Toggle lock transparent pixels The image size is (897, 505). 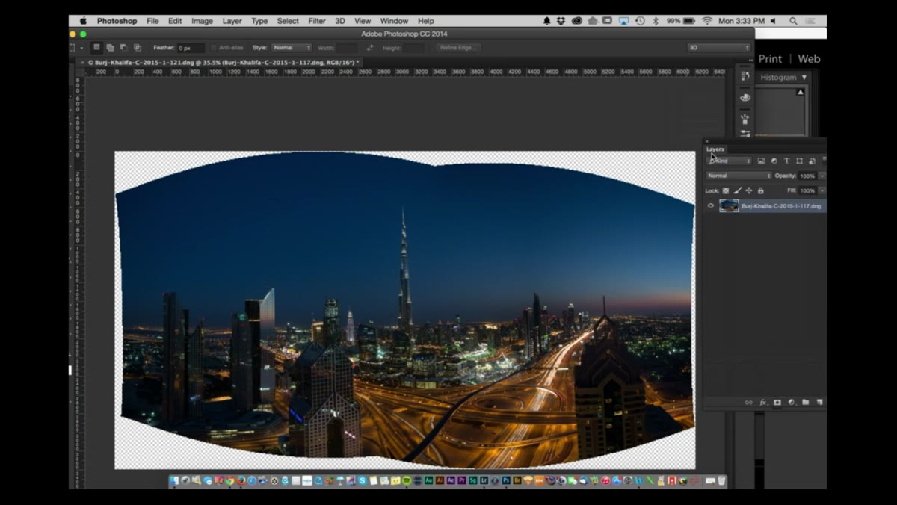pyautogui.click(x=725, y=190)
